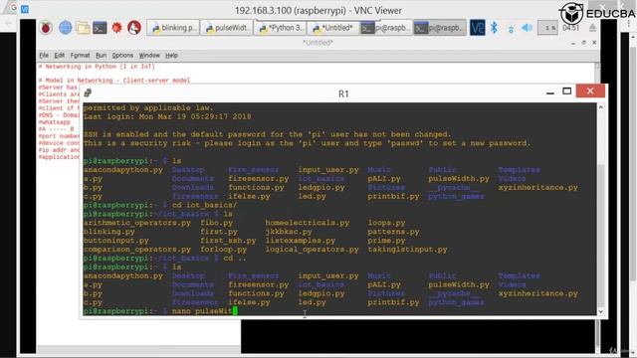Launch the globe web browser icon
The width and height of the screenshot is (637, 358).
pyautogui.click(x=65, y=28)
